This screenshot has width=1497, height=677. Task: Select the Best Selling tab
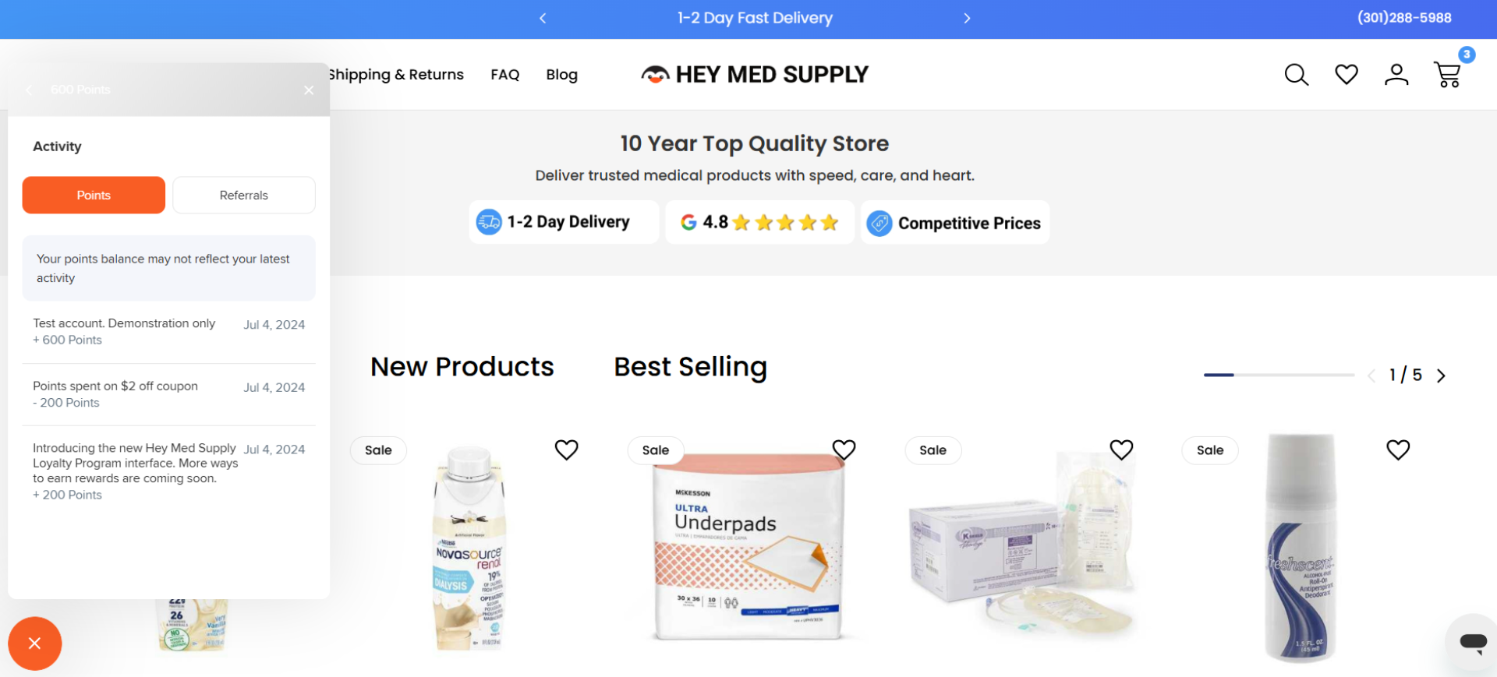(691, 367)
